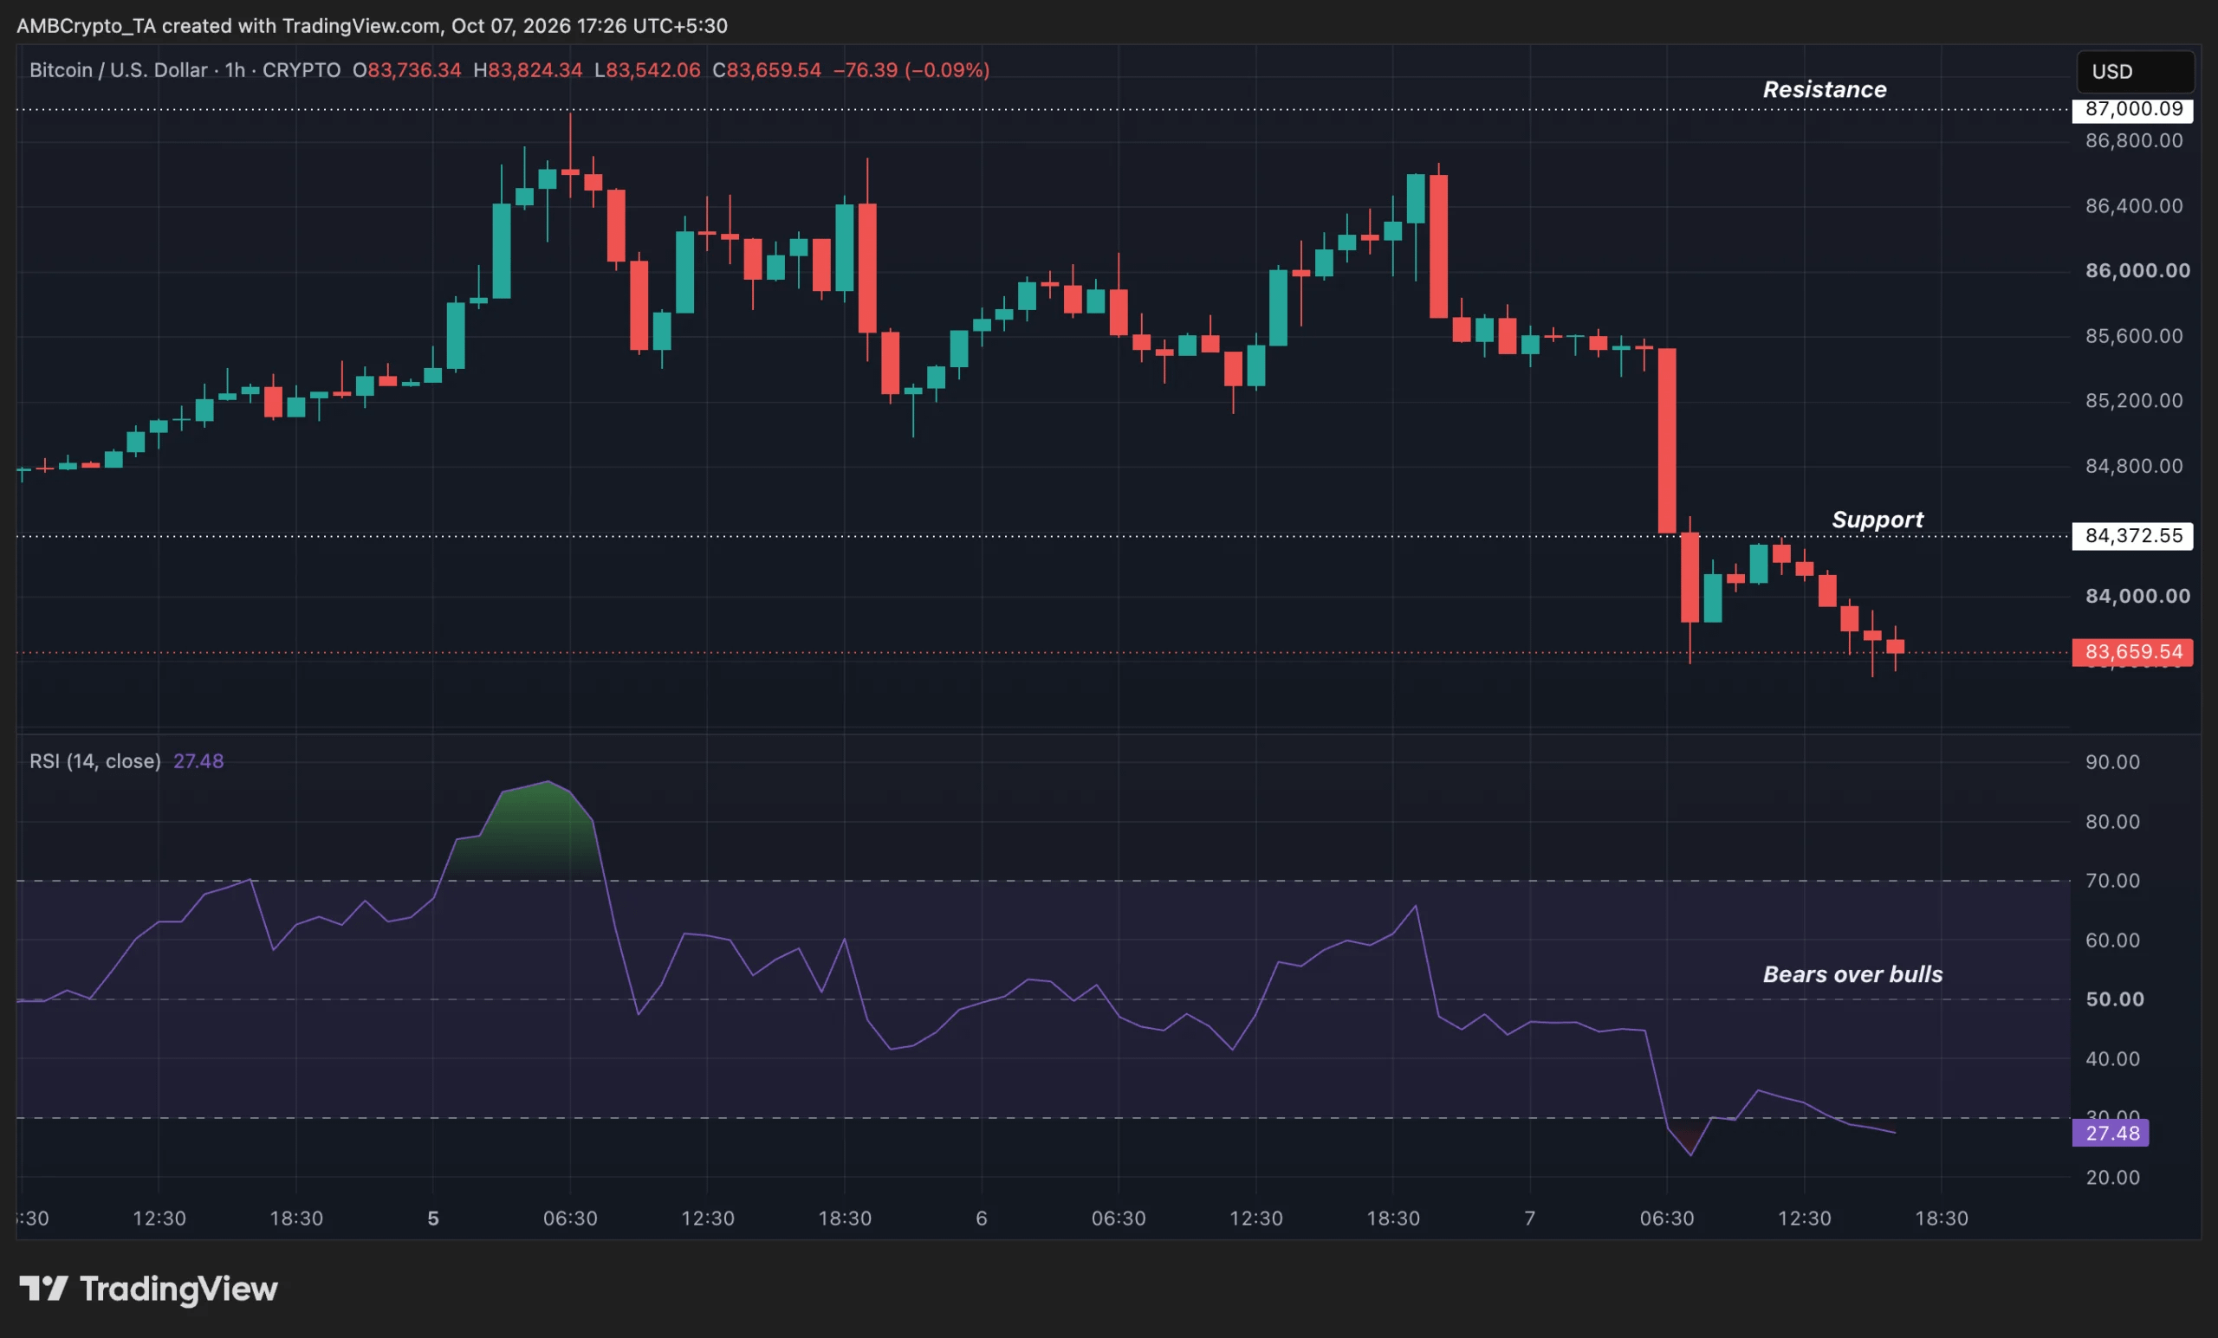Image resolution: width=2218 pixels, height=1338 pixels.
Task: Click the low value L83,542.06
Action: 647,70
